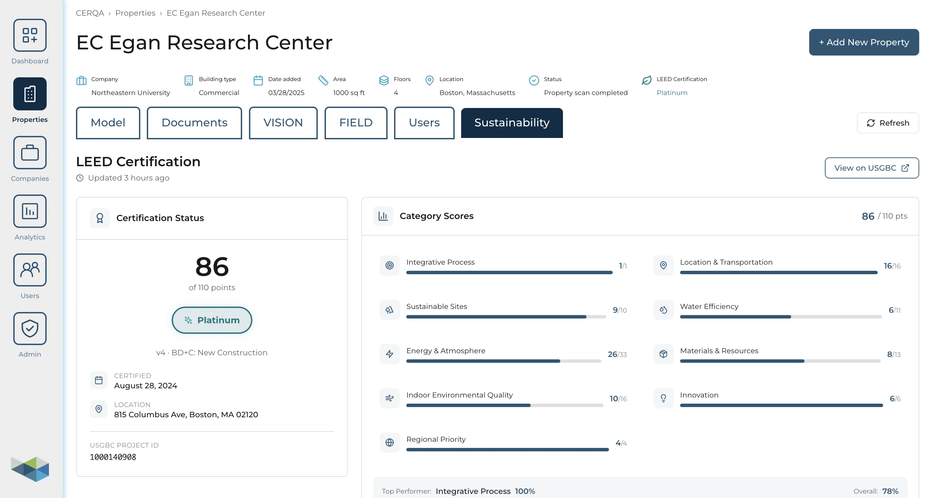
Task: Switch to the Model tab
Action: pyautogui.click(x=108, y=123)
